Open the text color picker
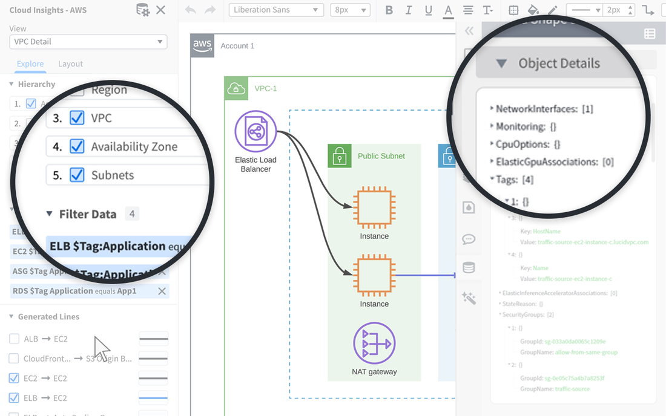 [x=448, y=11]
